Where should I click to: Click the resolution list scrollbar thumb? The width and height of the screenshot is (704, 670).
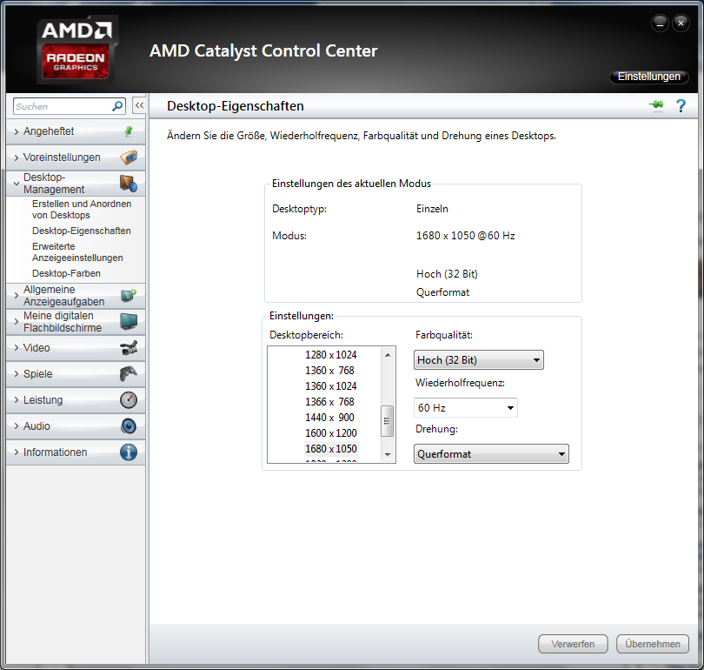click(x=387, y=421)
